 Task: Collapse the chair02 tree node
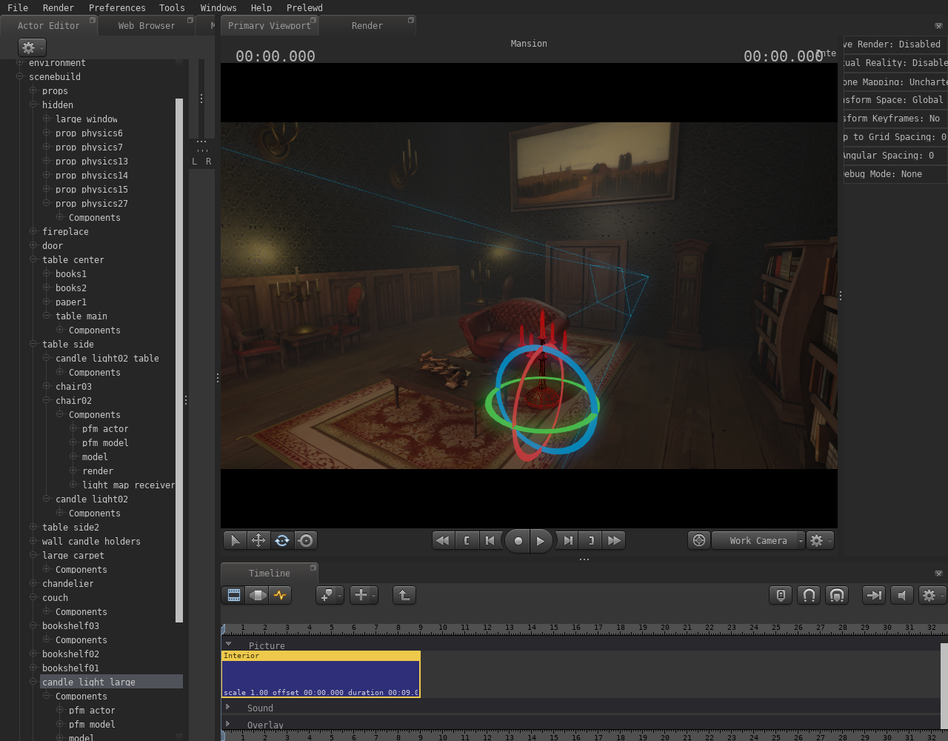tap(47, 400)
